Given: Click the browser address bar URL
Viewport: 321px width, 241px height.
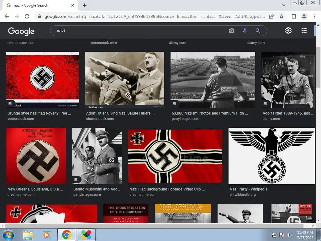Looking at the screenshot, I should coord(155,16).
